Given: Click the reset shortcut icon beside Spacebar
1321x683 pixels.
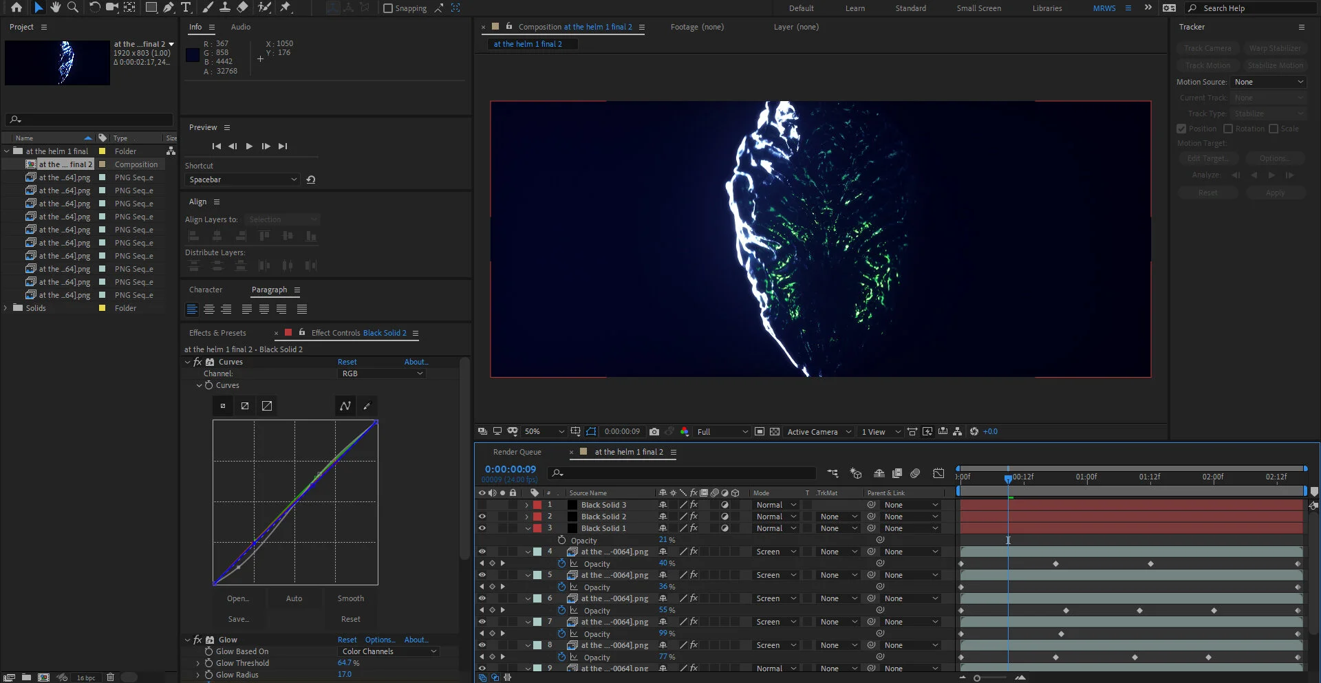Looking at the screenshot, I should [x=311, y=180].
